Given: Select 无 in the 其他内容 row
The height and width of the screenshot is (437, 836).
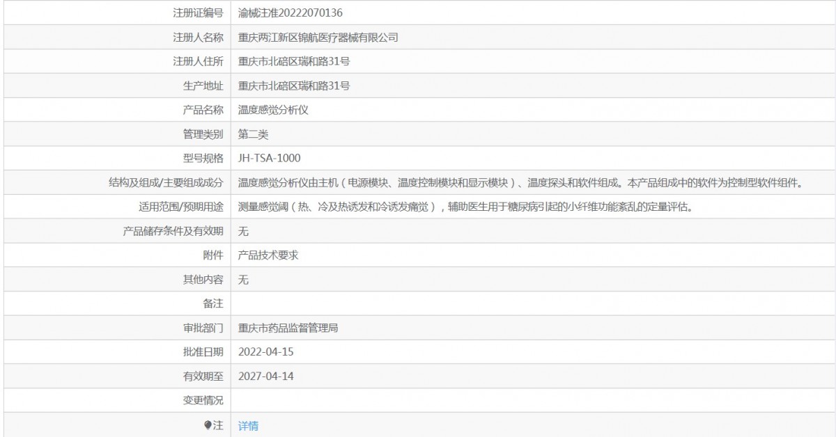Looking at the screenshot, I should coord(243,280).
